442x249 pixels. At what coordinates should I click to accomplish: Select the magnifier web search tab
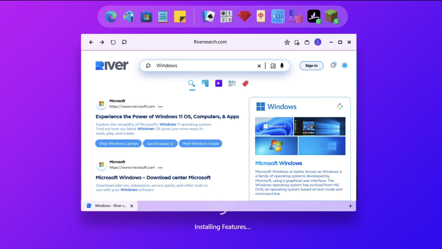192,83
